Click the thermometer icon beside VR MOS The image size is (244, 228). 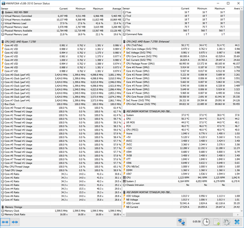(124, 122)
